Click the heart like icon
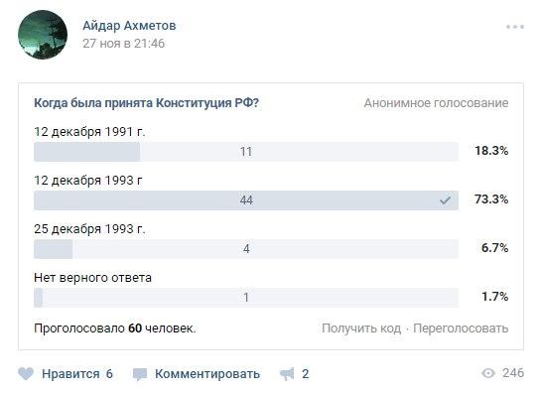The width and height of the screenshot is (543, 393). [x=26, y=374]
